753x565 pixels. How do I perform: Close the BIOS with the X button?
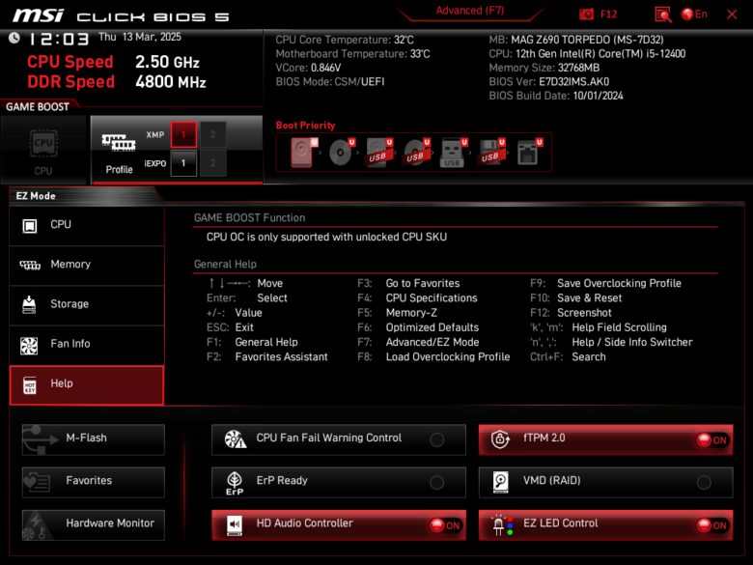732,14
